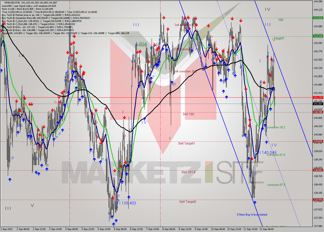Viewport: 324px width, 232px height.
Task: Select the '10 Sep 22:00' time label
Action: [234, 229]
